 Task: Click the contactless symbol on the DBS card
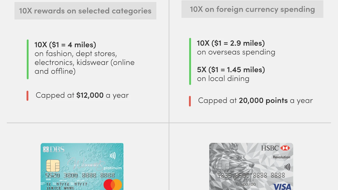113,155
